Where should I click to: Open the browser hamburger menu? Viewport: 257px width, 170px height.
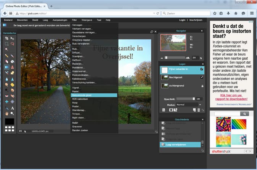pos(252,13)
